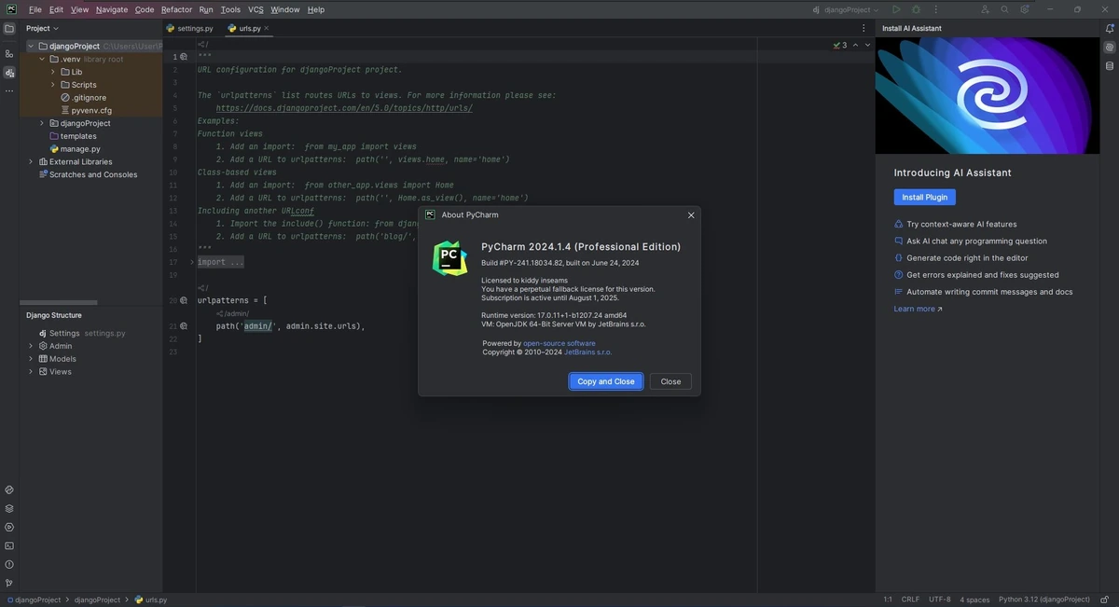Open the Version Control git icon
Screen dimensions: 1119x607
[9, 583]
